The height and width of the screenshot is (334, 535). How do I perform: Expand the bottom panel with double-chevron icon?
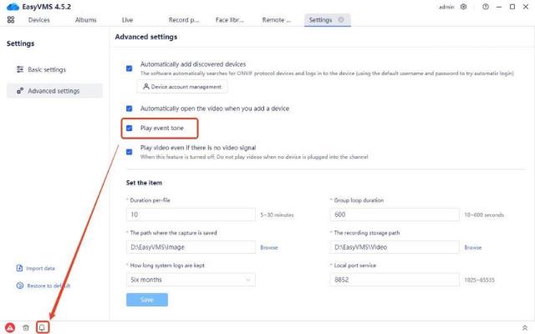524,327
